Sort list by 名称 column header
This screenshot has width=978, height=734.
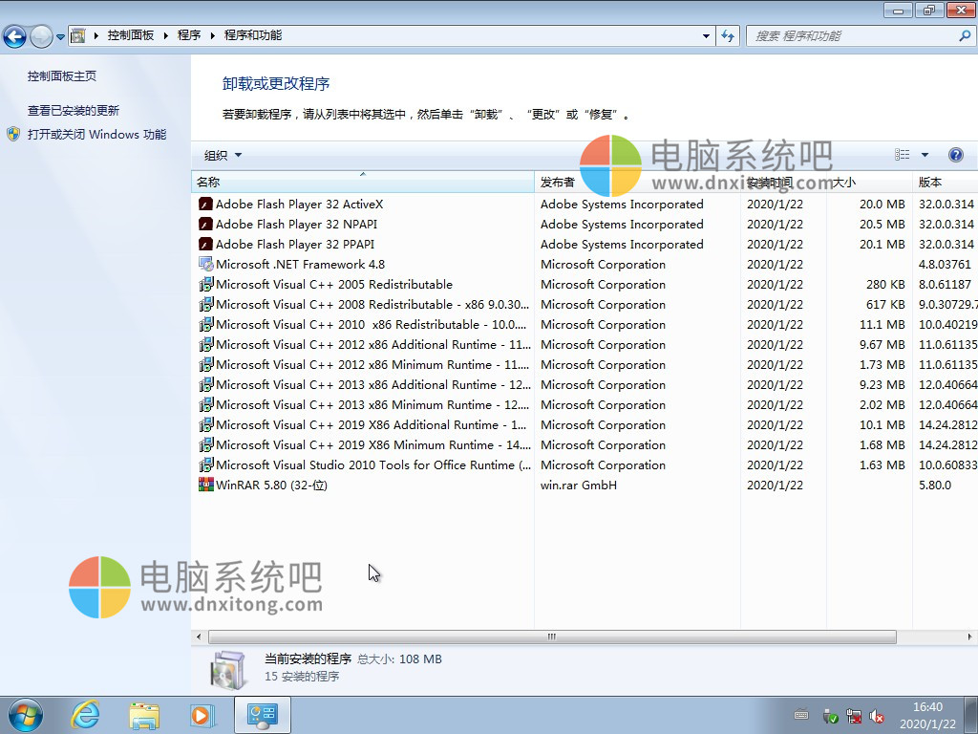point(362,182)
